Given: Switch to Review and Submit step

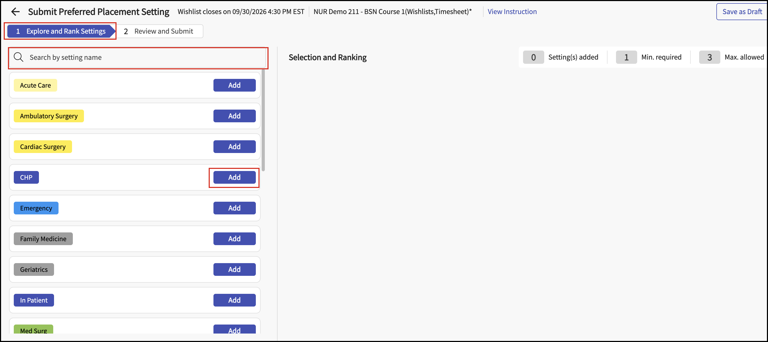Looking at the screenshot, I should tap(159, 31).
